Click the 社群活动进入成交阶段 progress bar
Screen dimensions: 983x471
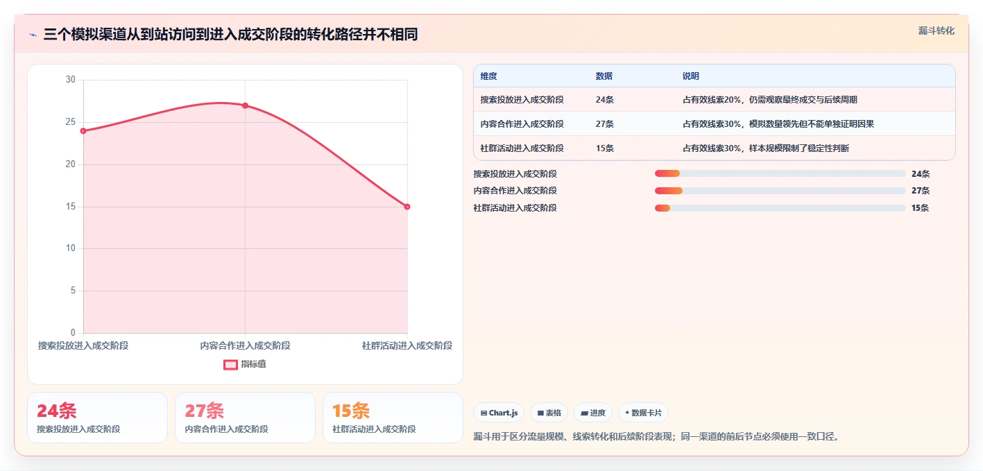tap(780, 208)
